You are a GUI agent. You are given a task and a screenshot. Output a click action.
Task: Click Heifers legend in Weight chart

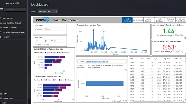point(48,53)
